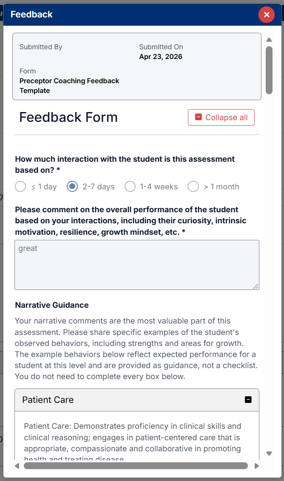Image resolution: width=284 pixels, height=481 pixels.
Task: Click the horizontal scrollbar left arrow
Action: coord(17,466)
